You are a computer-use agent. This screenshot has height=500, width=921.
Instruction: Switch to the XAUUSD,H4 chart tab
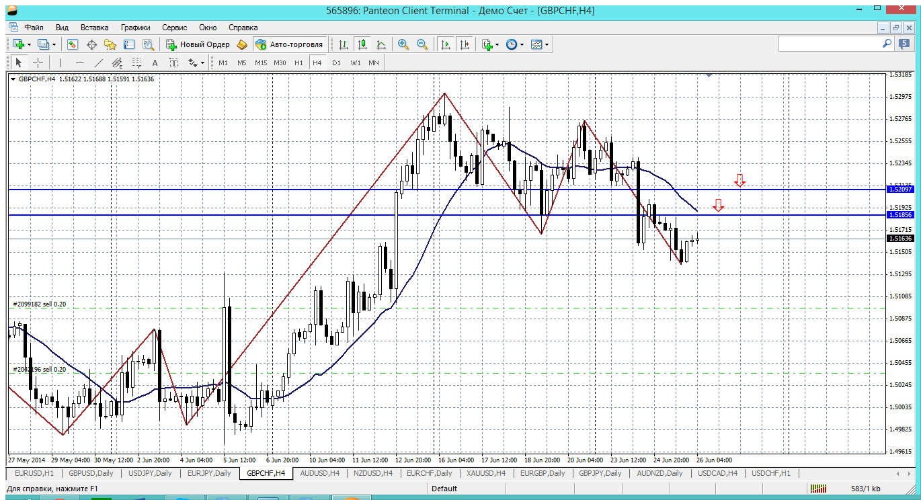coord(485,473)
